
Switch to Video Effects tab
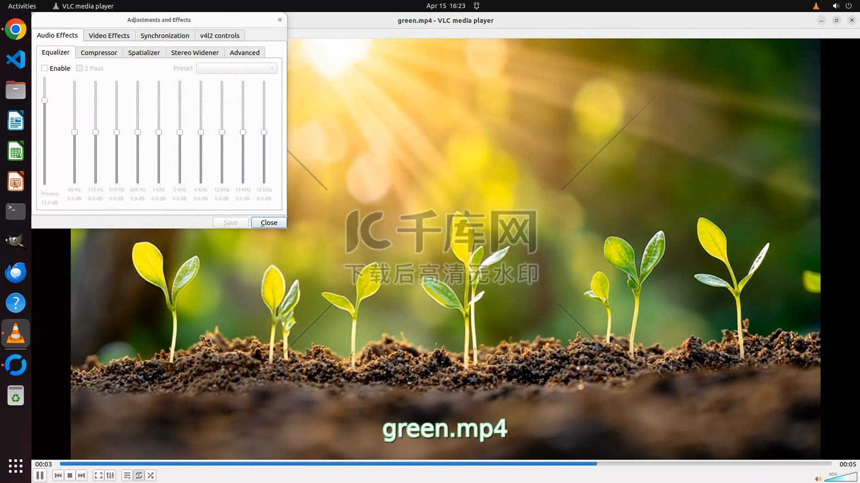pos(109,36)
